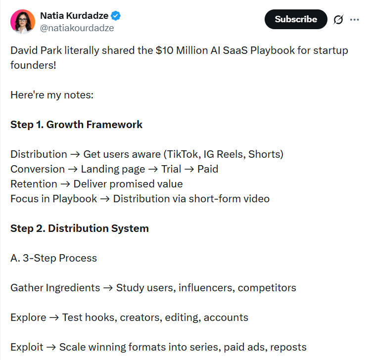Click the "Step 1. Growth Framework" heading

tap(76, 125)
